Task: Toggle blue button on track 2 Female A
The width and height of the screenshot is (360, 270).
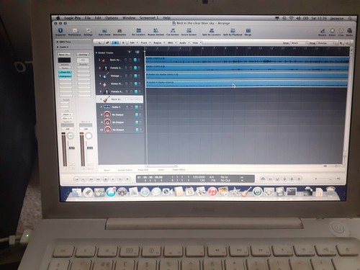Action: pyautogui.click(x=135, y=68)
